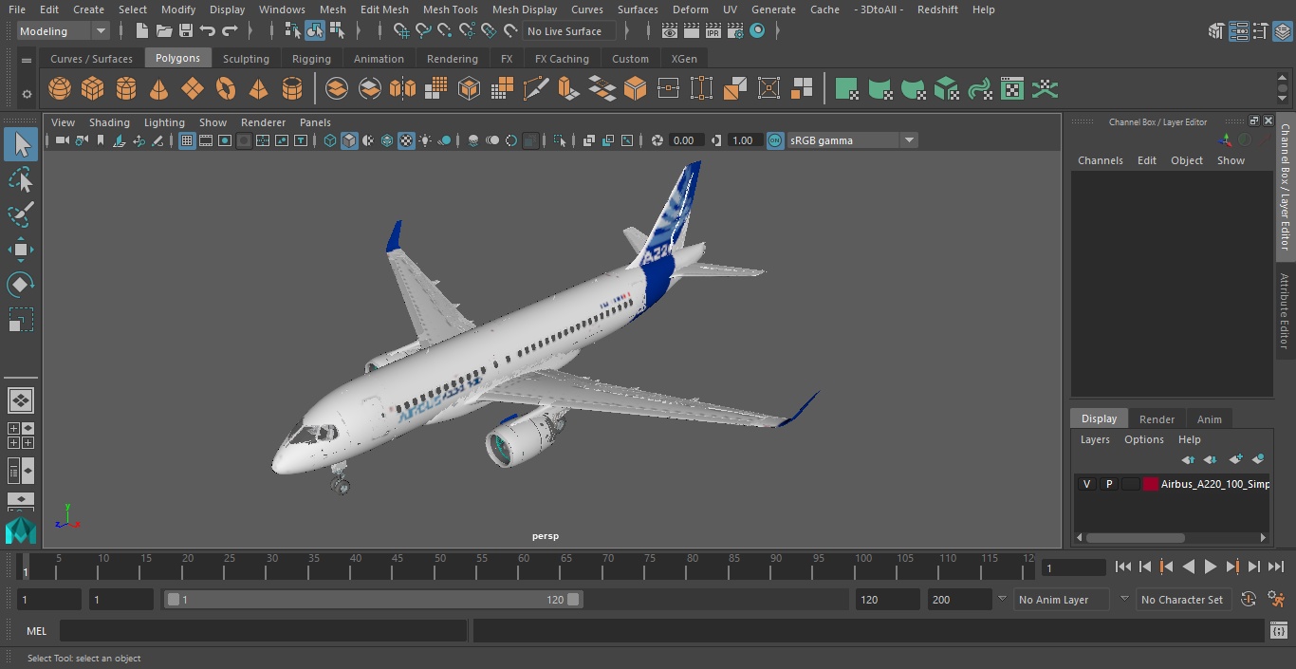Open the Hypershade icon
Screen dimensions: 1296x669
757,31
